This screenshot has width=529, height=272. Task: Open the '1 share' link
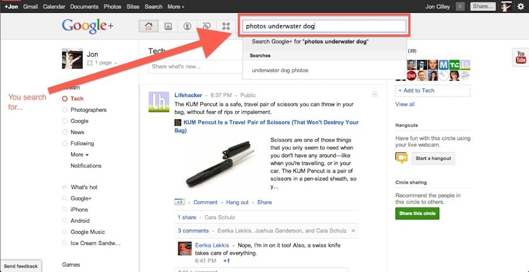pos(187,218)
